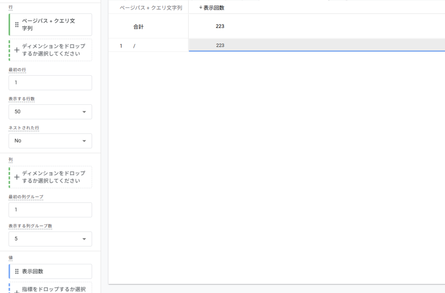Image resolution: width=445 pixels, height=293 pixels.
Task: Select the 表示回数 column header to sort
Action: pyautogui.click(x=213, y=7)
